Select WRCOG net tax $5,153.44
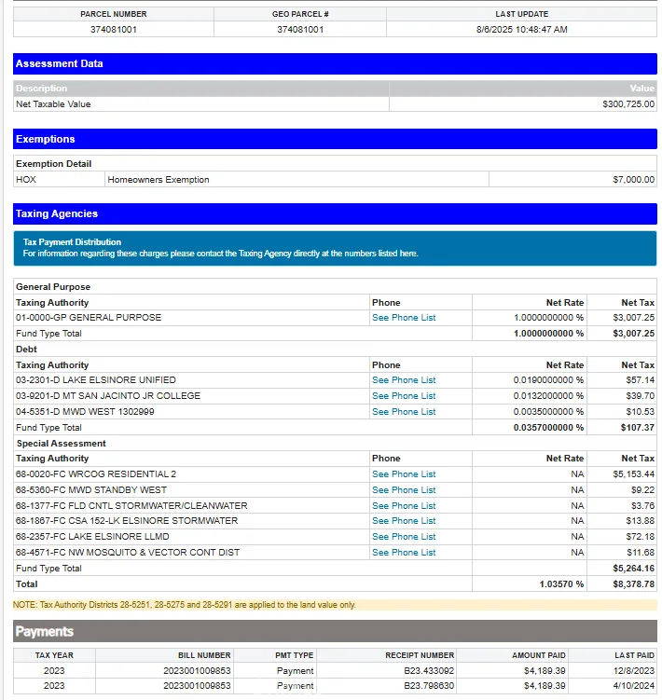This screenshot has height=700, width=662. [x=633, y=474]
